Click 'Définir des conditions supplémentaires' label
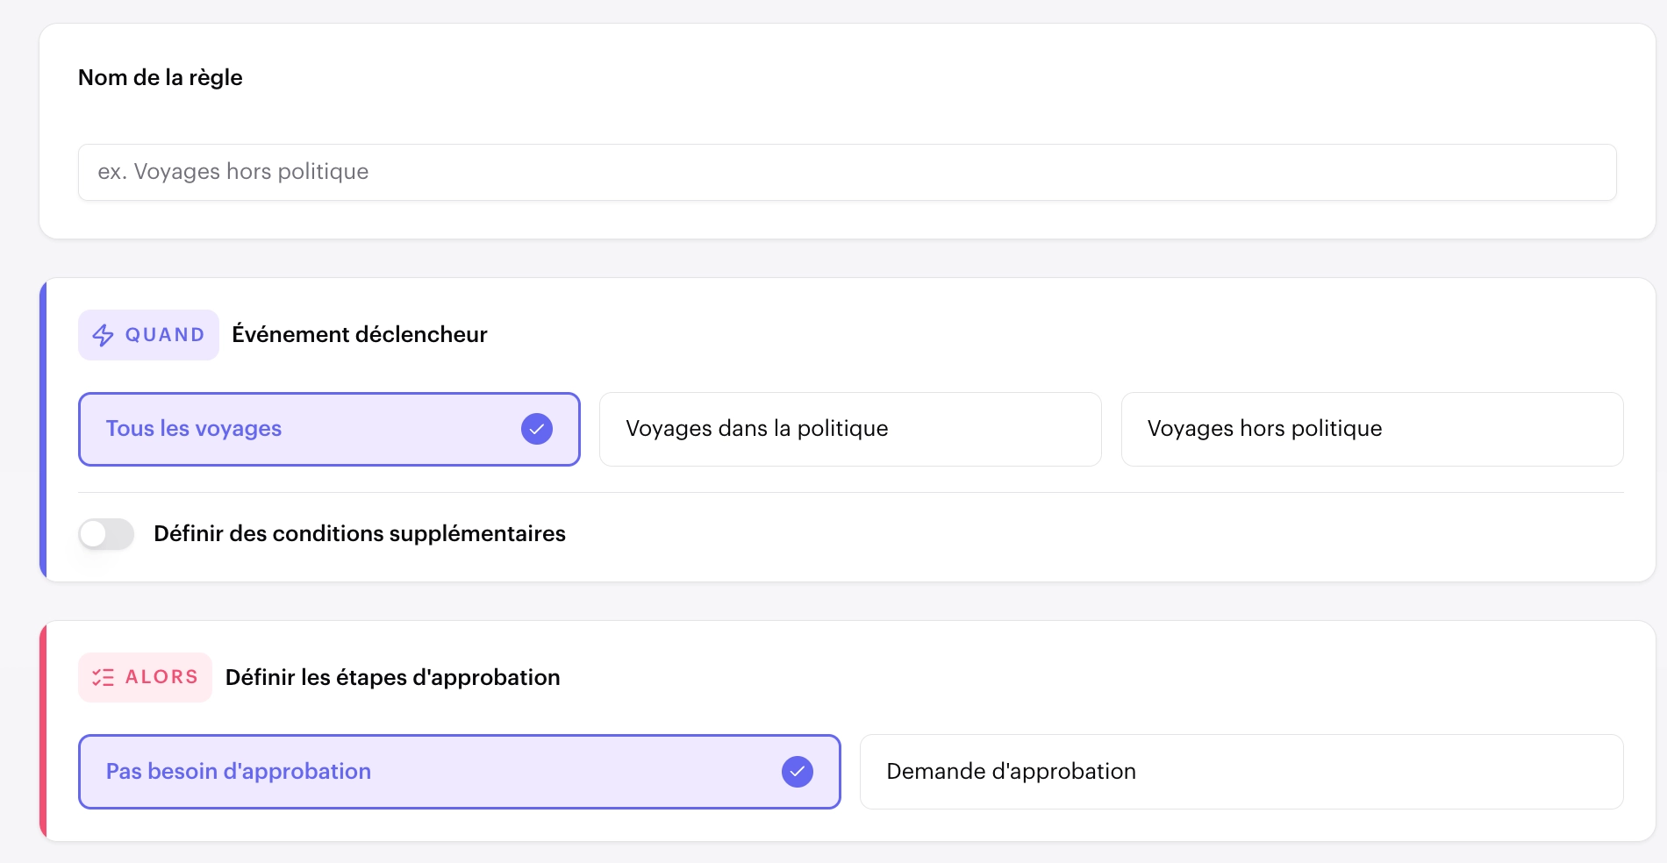1667x863 pixels. pos(360,533)
